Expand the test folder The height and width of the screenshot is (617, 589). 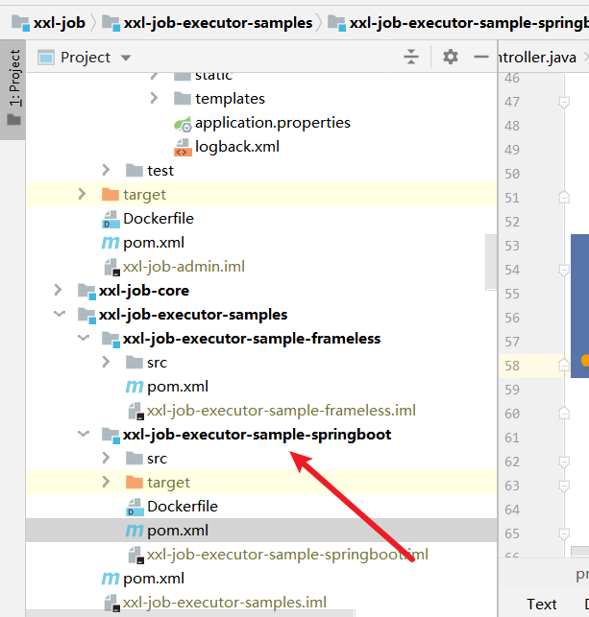pyautogui.click(x=106, y=170)
